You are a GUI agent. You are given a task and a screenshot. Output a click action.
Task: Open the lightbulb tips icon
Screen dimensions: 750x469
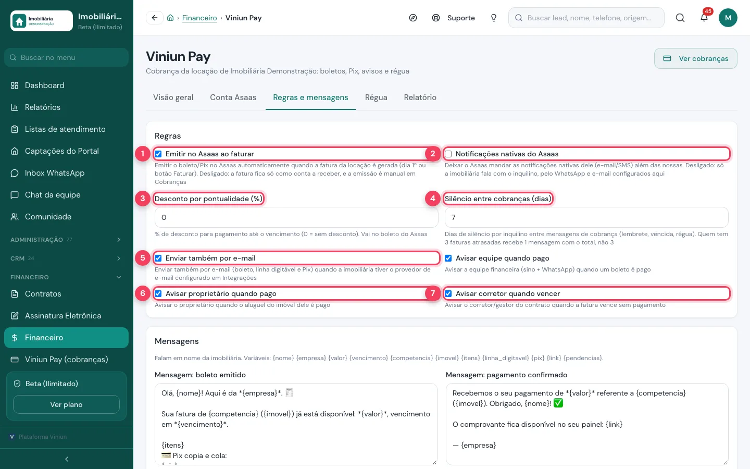tap(494, 18)
